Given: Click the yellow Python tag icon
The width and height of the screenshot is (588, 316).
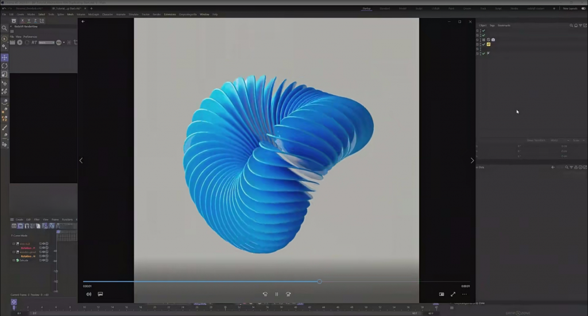Looking at the screenshot, I should pyautogui.click(x=489, y=44).
